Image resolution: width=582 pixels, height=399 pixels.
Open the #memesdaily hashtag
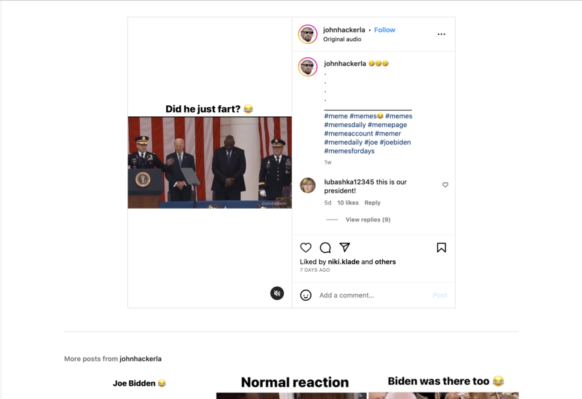(x=345, y=125)
